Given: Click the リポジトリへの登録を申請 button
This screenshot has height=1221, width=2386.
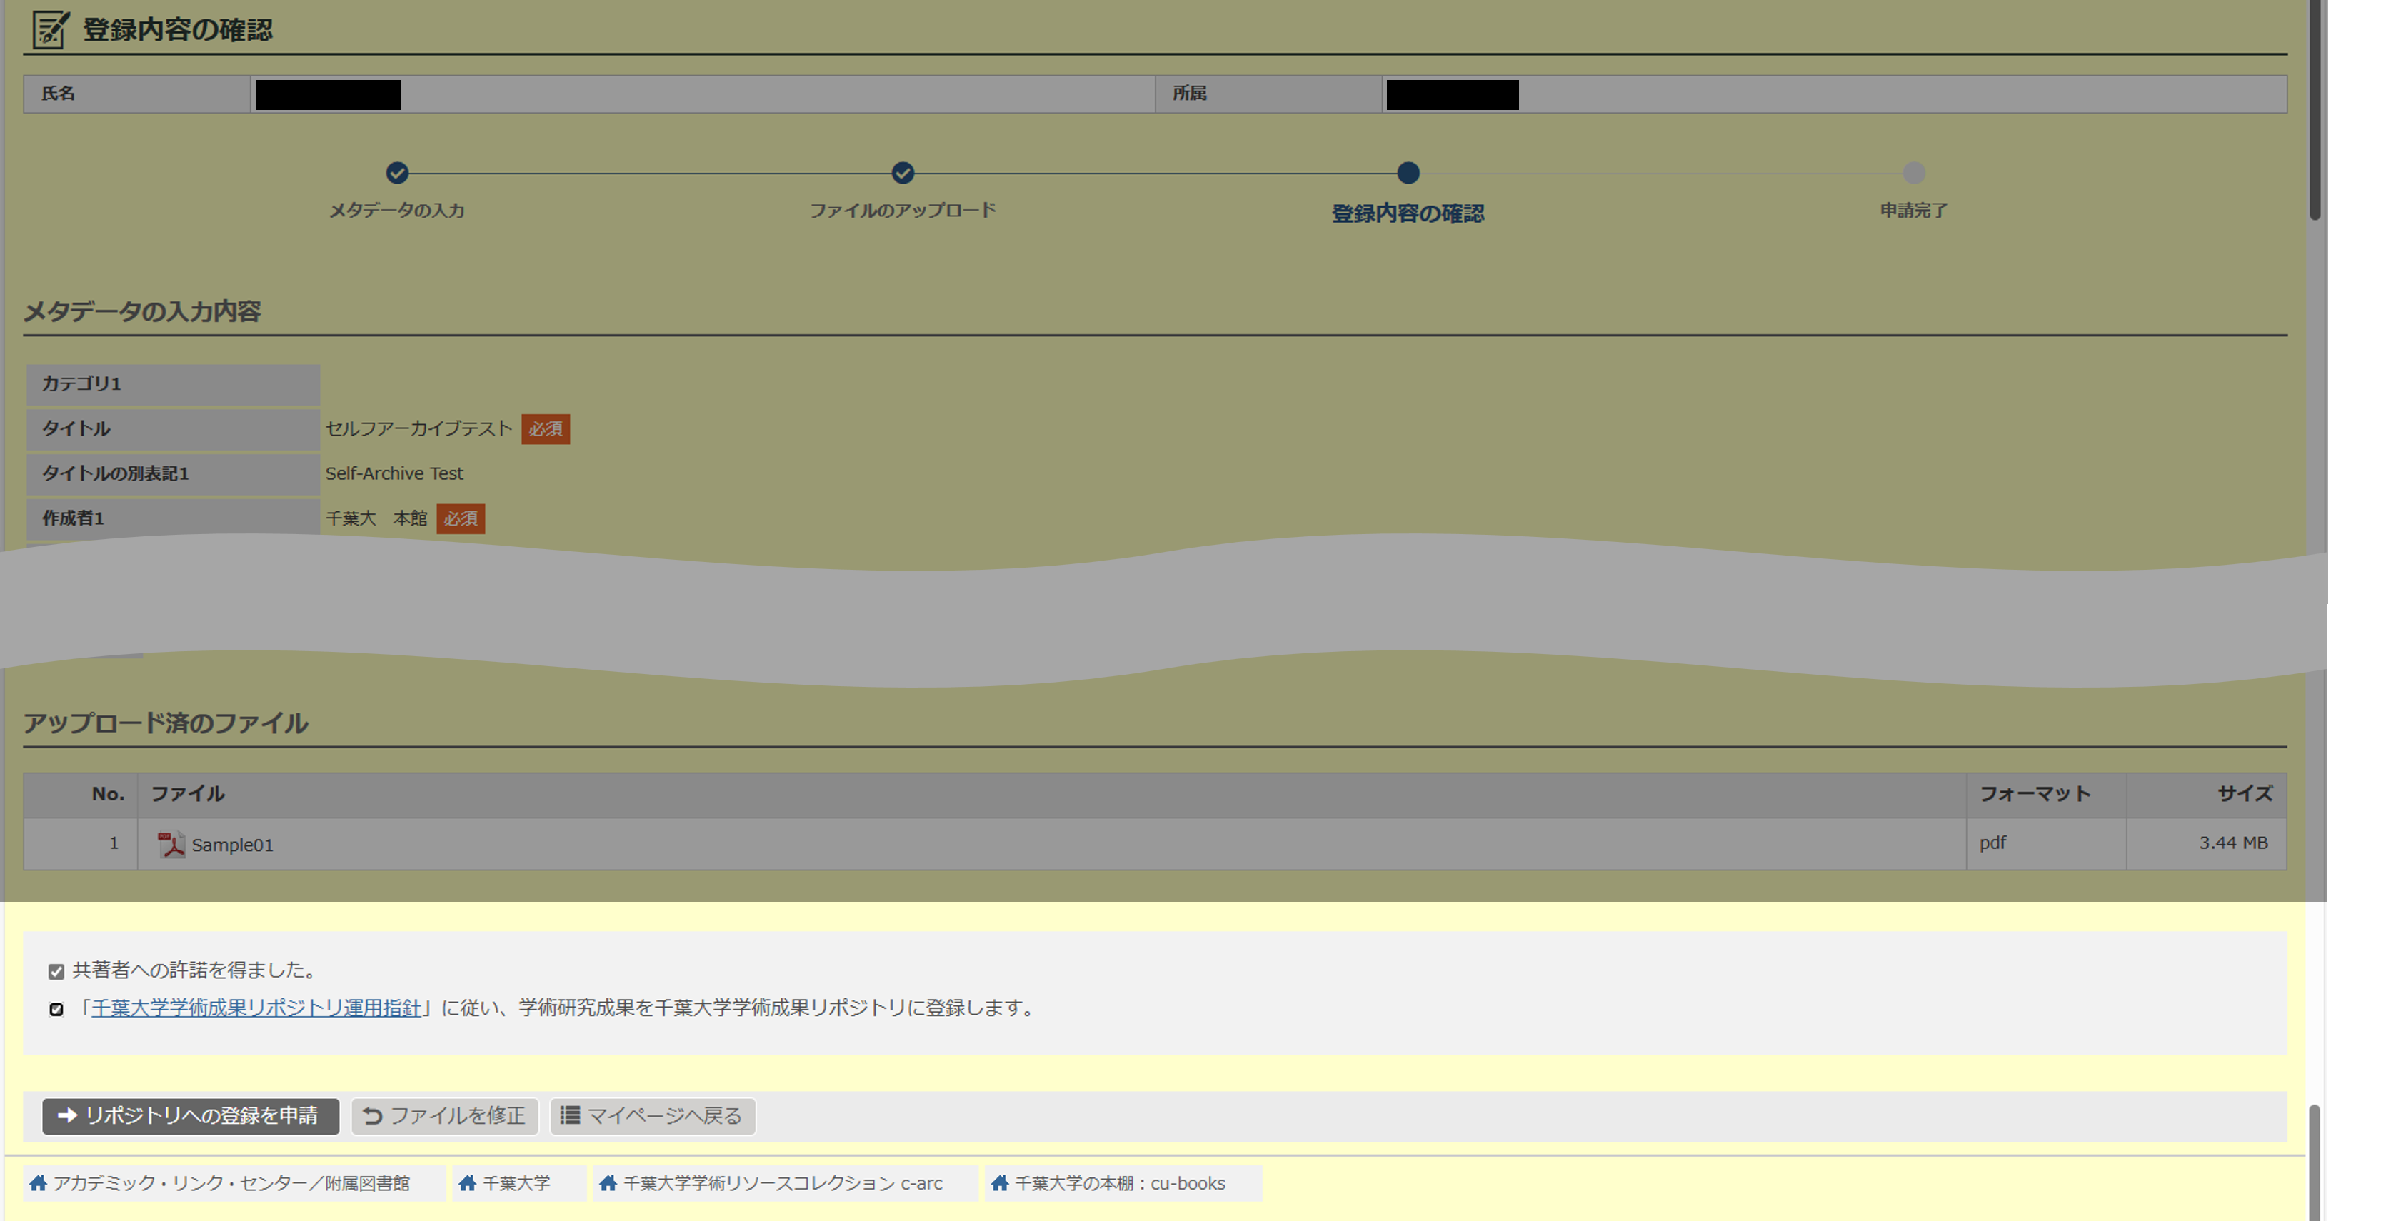Looking at the screenshot, I should click(x=190, y=1116).
